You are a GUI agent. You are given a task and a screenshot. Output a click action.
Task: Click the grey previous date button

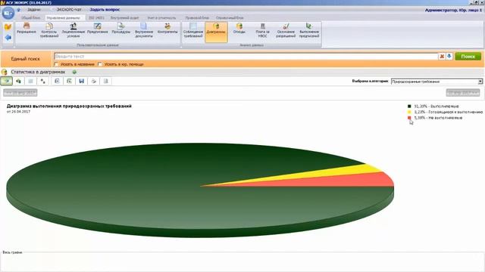(20, 92)
